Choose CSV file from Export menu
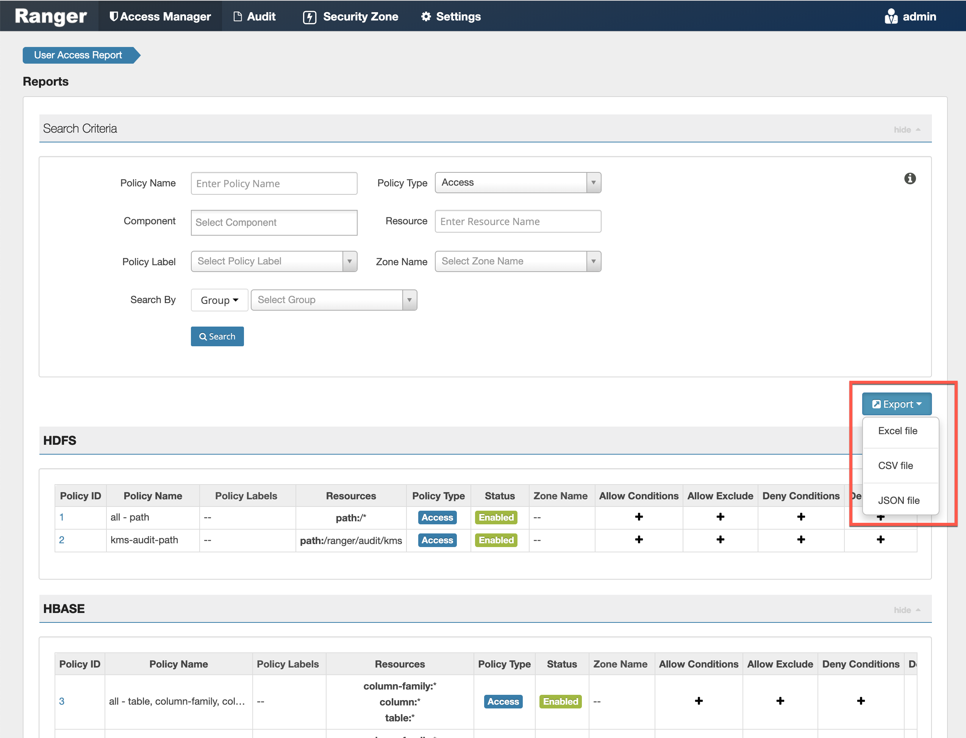Viewport: 966px width, 738px height. (x=895, y=466)
